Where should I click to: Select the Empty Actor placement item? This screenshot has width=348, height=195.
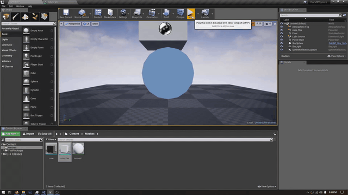38,31
